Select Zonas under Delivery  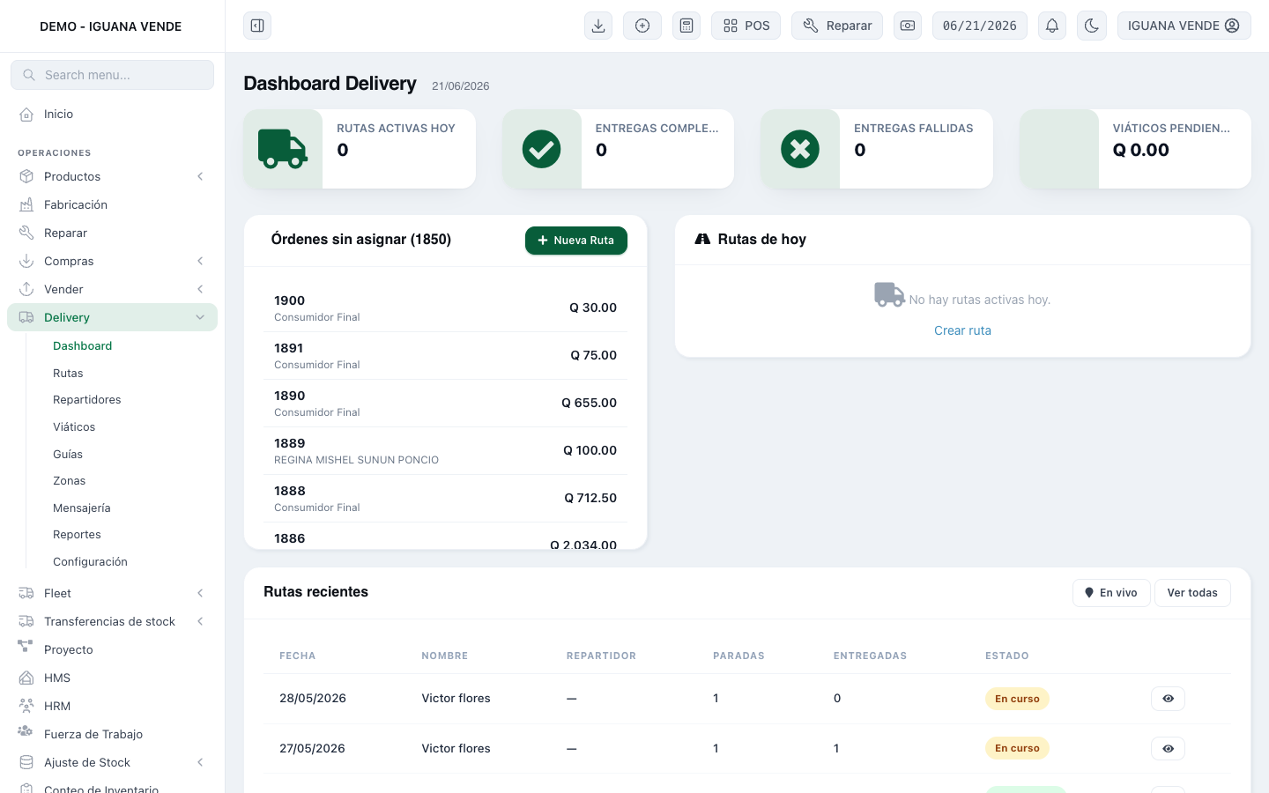point(69,480)
